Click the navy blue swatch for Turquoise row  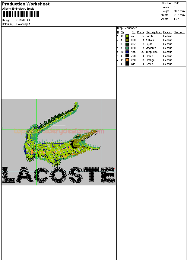point(127,52)
